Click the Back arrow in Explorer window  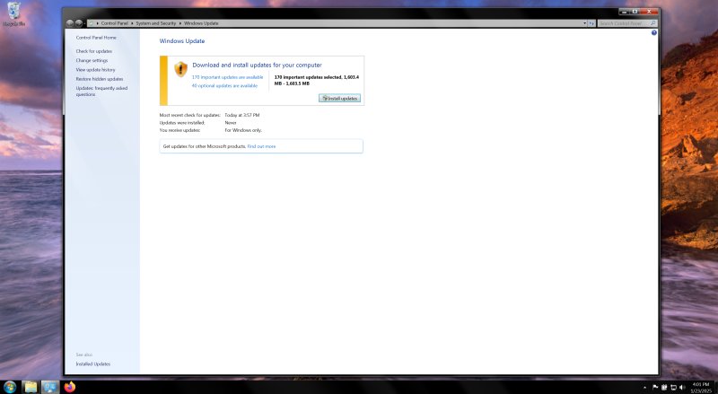(70, 22)
